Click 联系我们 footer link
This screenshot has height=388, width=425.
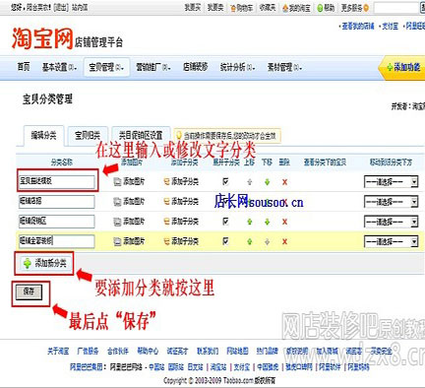click(x=208, y=352)
